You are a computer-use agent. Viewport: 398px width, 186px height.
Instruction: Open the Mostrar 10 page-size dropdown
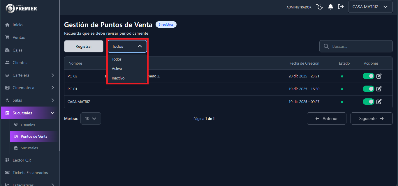tap(91, 118)
